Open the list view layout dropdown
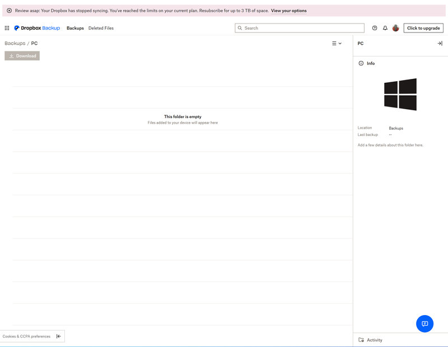448x347 pixels. [336, 43]
